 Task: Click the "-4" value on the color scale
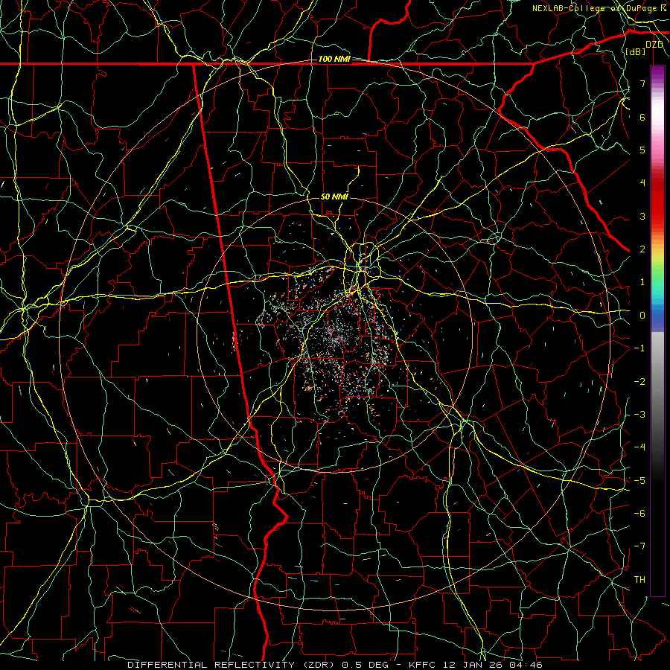point(639,447)
